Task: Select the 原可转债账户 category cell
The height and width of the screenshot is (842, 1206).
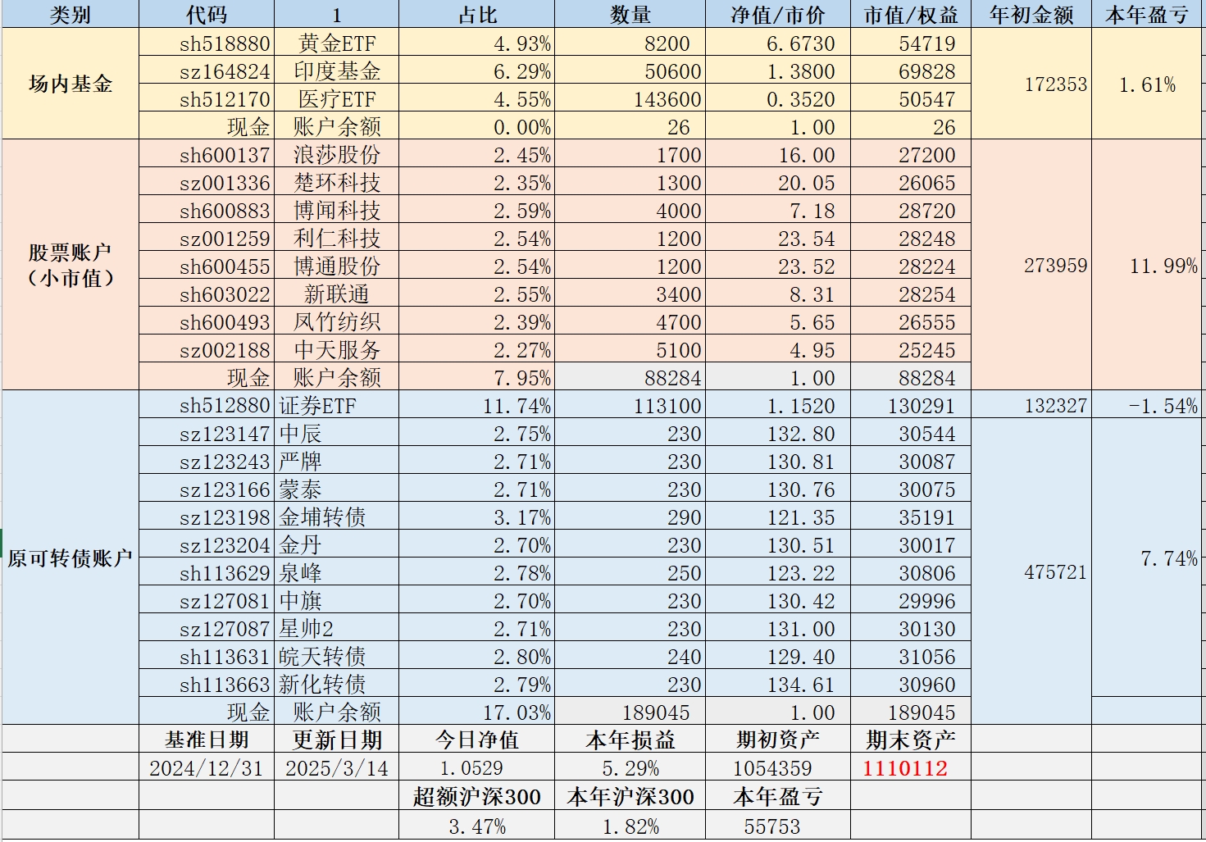Action: pos(71,558)
